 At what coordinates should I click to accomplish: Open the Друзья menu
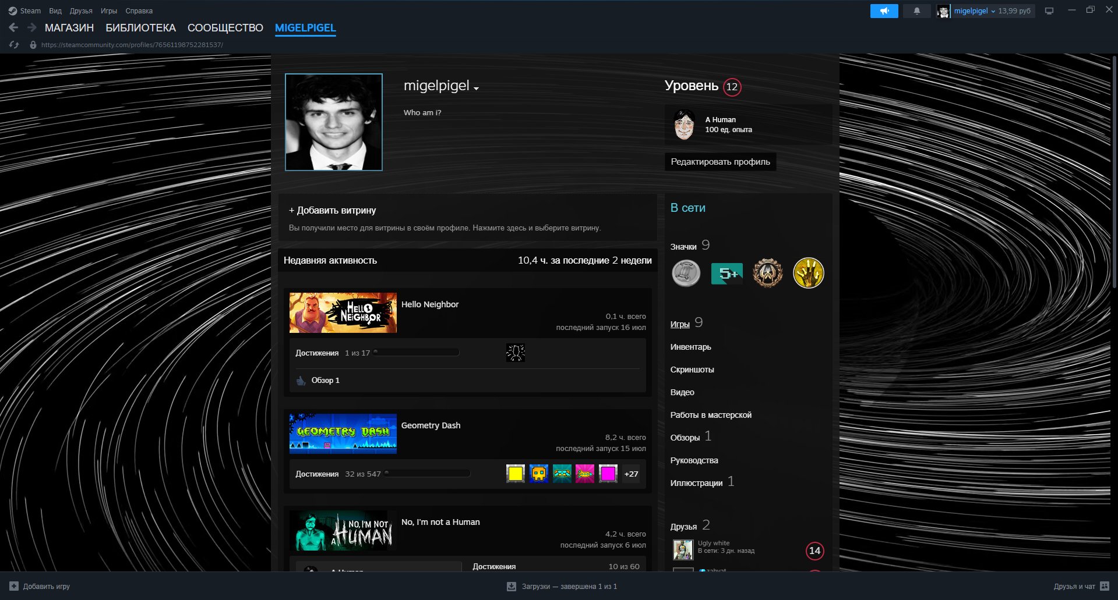(x=81, y=11)
